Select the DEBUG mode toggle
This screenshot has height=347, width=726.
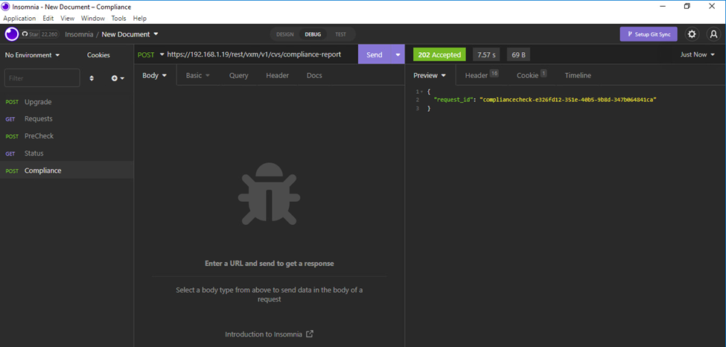coord(313,34)
